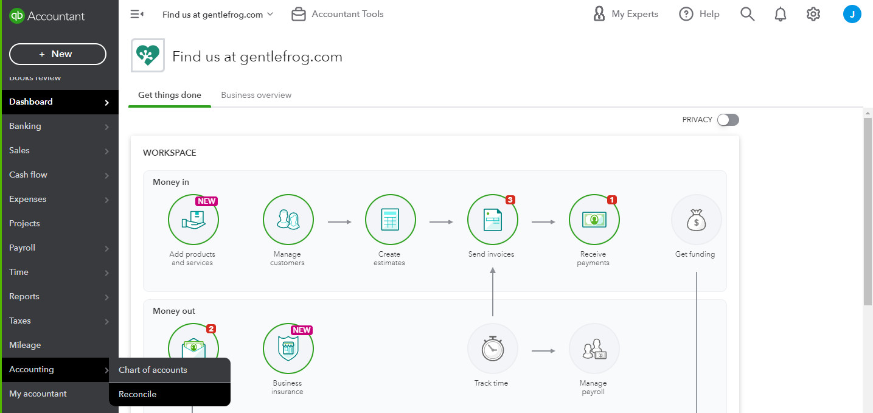Open the Get funding money bag icon

(696, 220)
